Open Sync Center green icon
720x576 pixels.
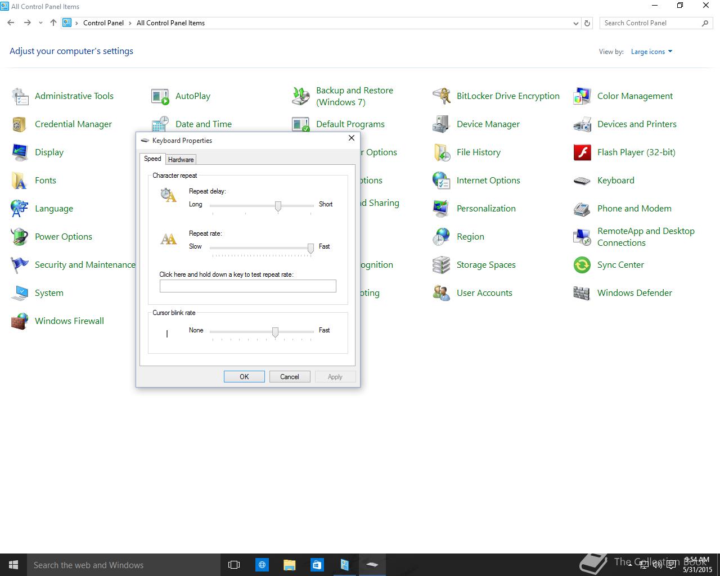tap(582, 265)
